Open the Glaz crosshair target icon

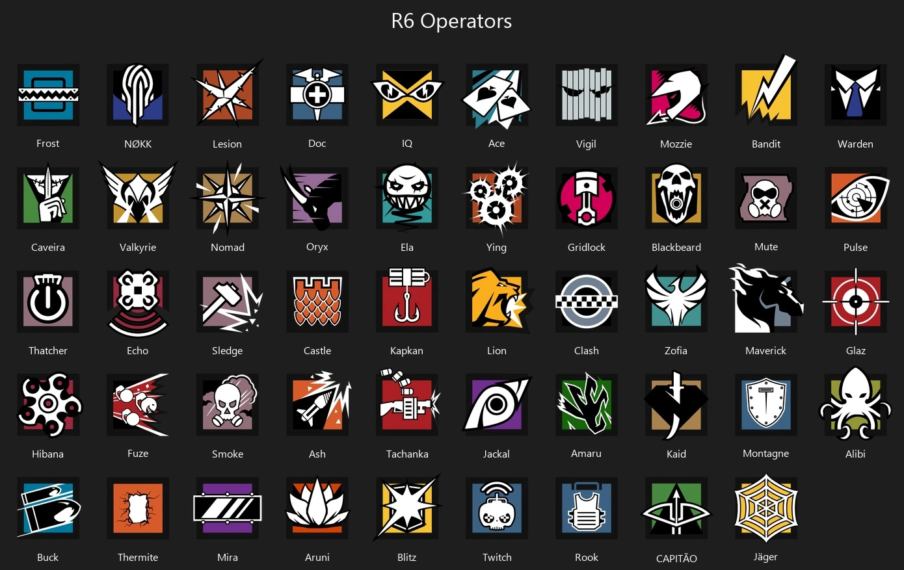[856, 302]
